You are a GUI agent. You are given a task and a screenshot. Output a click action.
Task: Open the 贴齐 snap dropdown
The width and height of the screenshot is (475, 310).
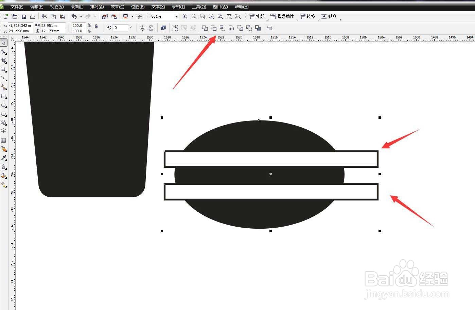(x=329, y=16)
